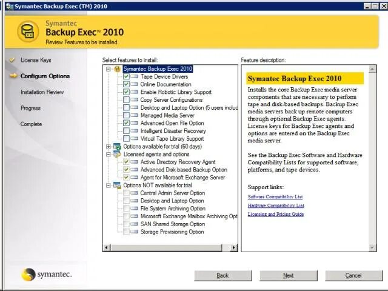The height and width of the screenshot is (291, 388).
Task: Click Next to continue installation
Action: (x=289, y=275)
